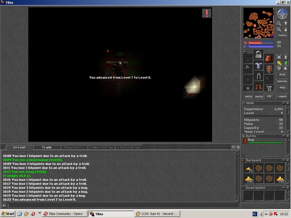
Task: Toggle the VIP list button
Action: [269, 97]
